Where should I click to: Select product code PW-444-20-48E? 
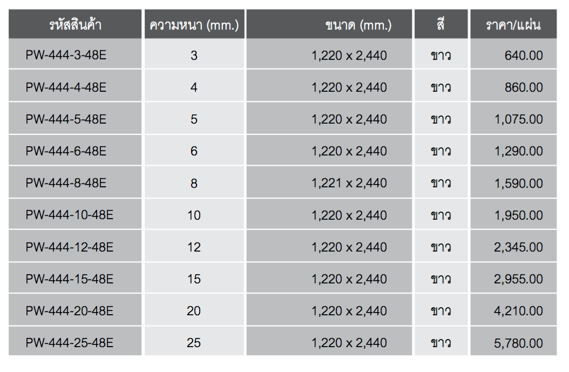pyautogui.click(x=69, y=310)
